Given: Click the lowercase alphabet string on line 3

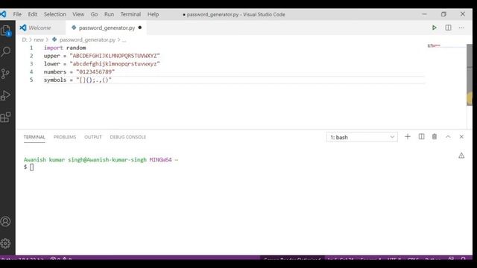Looking at the screenshot, I should pos(115,64).
